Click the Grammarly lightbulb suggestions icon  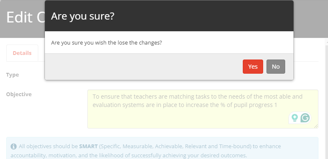pos(295,118)
